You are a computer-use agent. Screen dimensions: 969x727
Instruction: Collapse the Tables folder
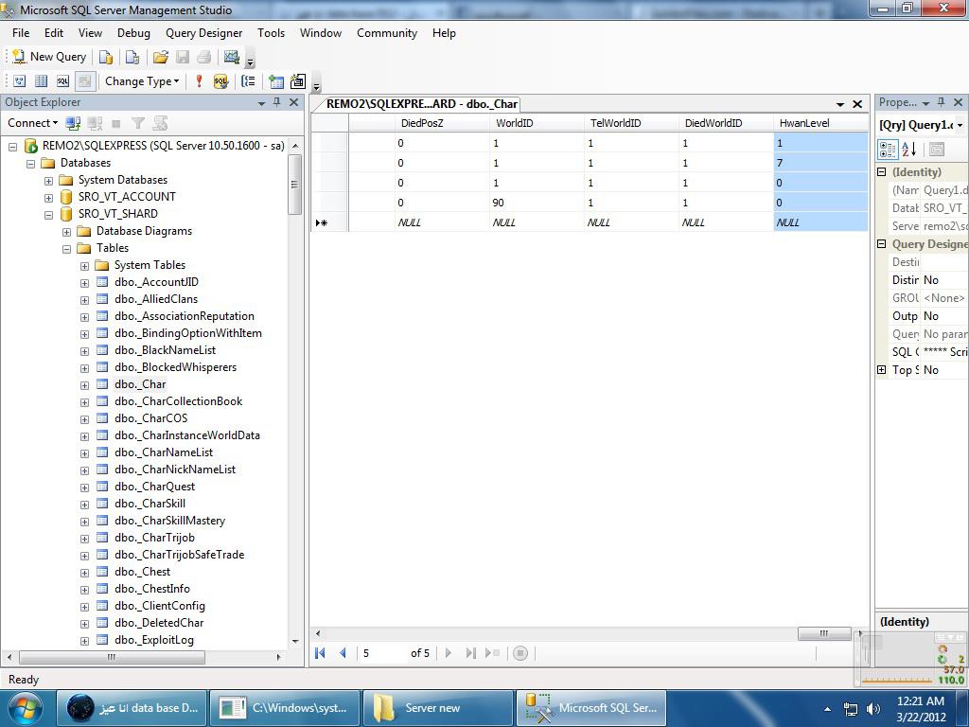[66, 249]
